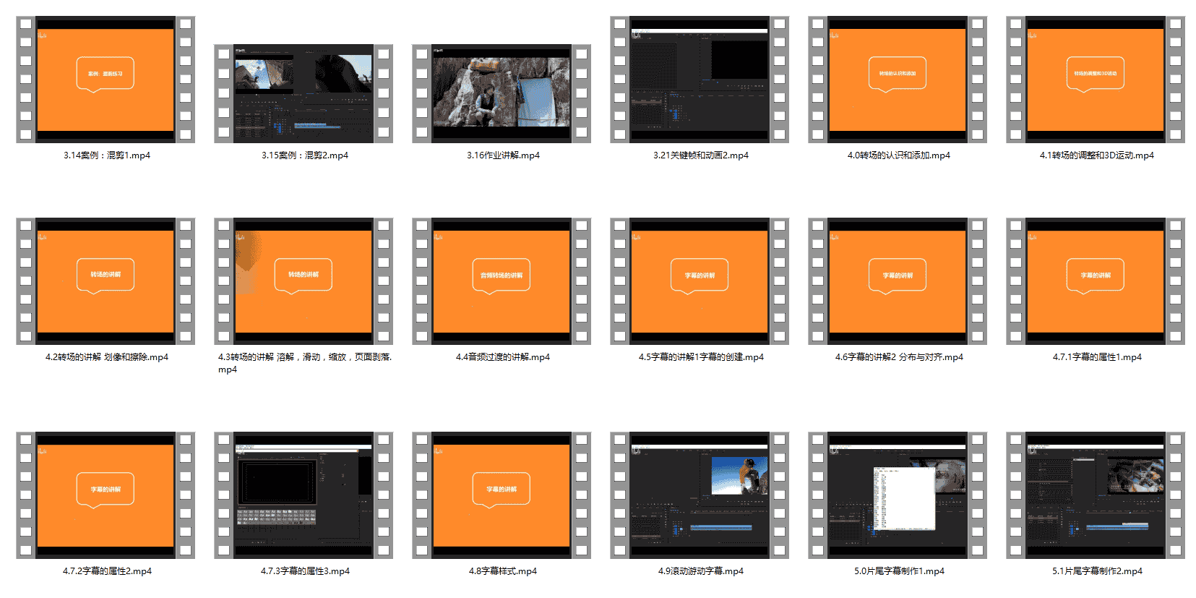Select the 4.8字幕样式.mp4 file thumbnail
Image resolution: width=1196 pixels, height=598 pixels.
pos(502,495)
